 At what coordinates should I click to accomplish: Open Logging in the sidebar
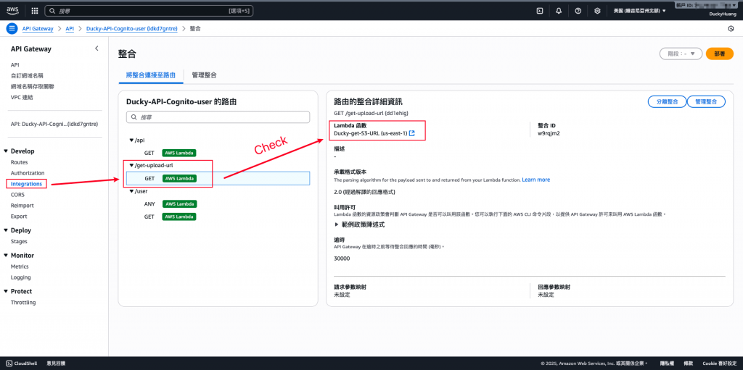(20, 277)
